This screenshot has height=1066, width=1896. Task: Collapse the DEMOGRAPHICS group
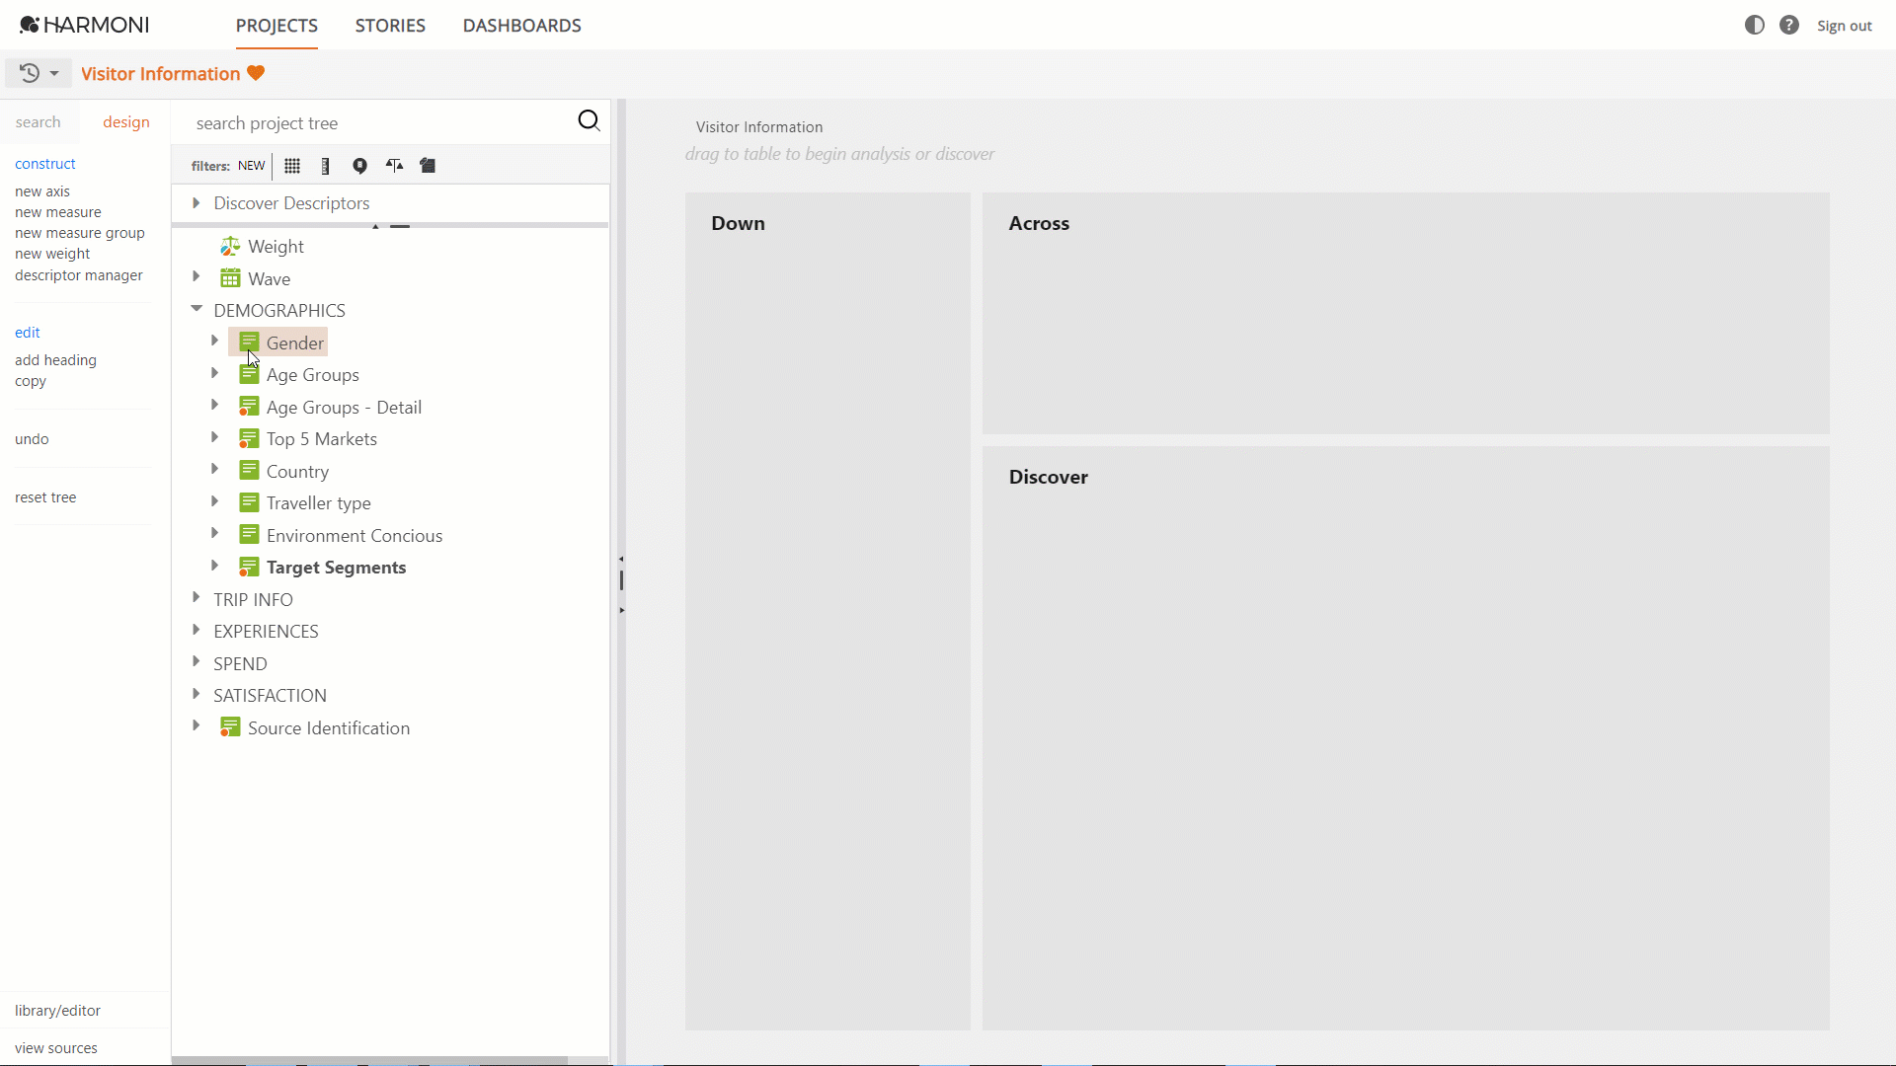(x=196, y=309)
